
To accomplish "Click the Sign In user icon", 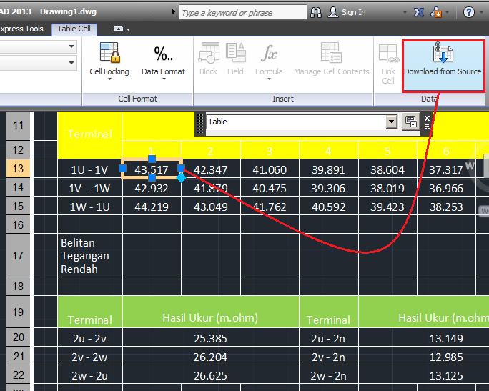I will pos(333,12).
